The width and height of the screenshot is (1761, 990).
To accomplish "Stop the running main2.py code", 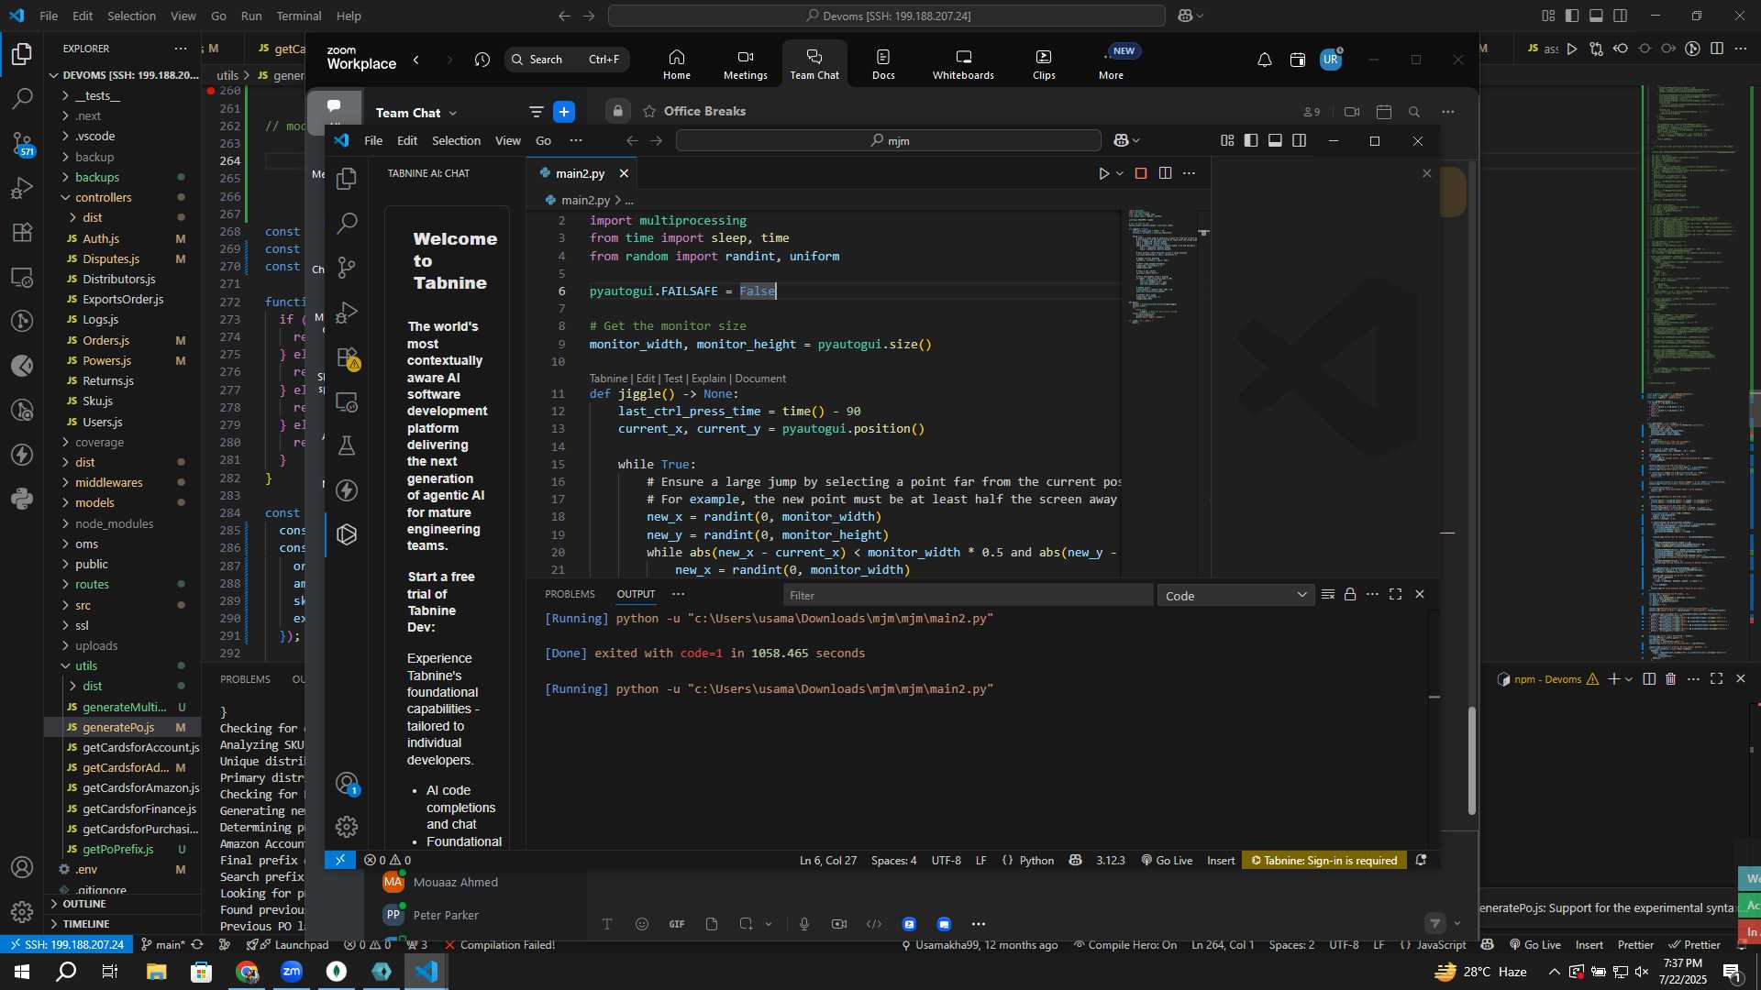I will 1141,173.
